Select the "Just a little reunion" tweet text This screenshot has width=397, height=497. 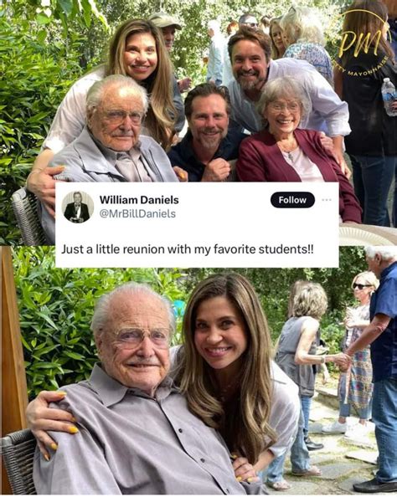pos(188,249)
